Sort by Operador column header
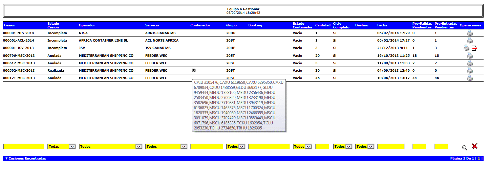This screenshot has height=169, width=489. click(x=87, y=25)
